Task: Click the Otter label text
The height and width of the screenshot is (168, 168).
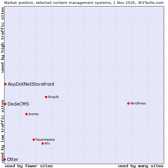Action: pos(13,159)
